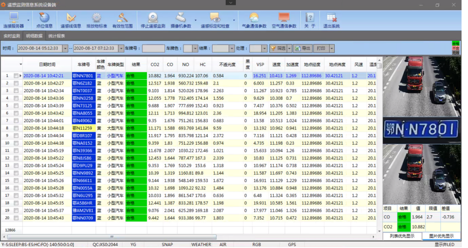This screenshot has height=248, width=468.
Task: Expand the 结果 filter dropdown
Action: (x=232, y=48)
